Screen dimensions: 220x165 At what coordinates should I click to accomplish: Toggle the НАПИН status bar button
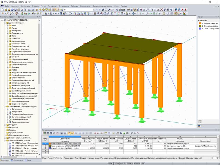(x=137, y=164)
